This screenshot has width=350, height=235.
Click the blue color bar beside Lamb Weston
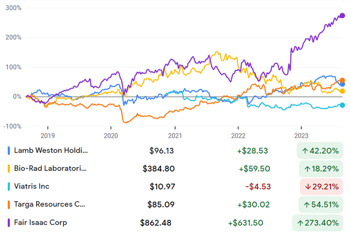point(8,151)
